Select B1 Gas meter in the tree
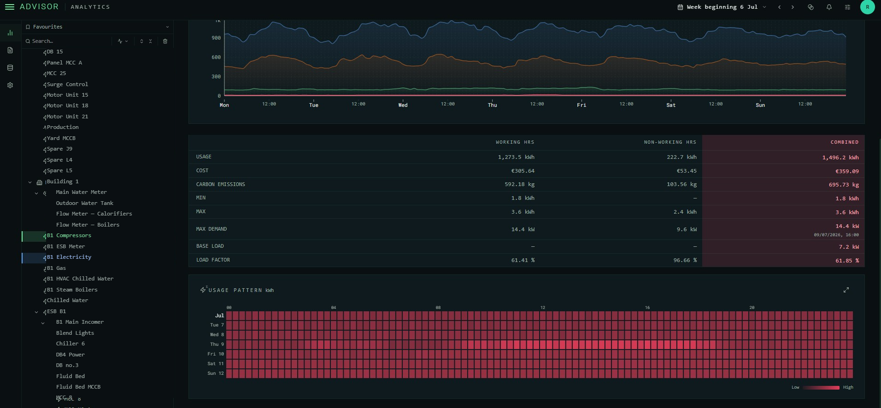The width and height of the screenshot is (881, 408). 56,268
